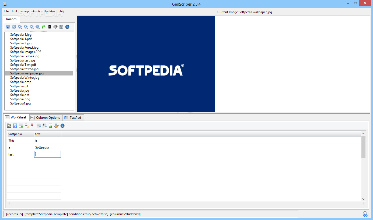Zoom in on the current image
The width and height of the screenshot is (373, 220).
pyautogui.click(x=20, y=27)
